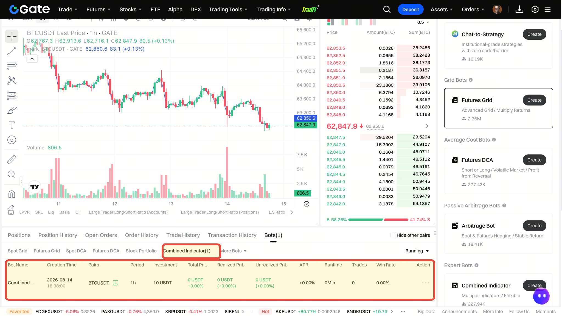Open the three-dot Action menu for Combined bot
562x316 pixels.
pos(426,283)
